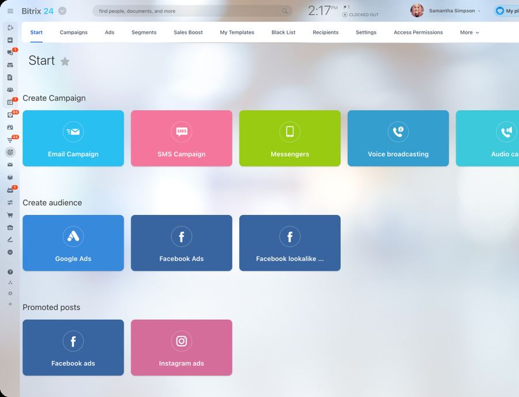Click the Google Ads audience tile

[x=73, y=243]
